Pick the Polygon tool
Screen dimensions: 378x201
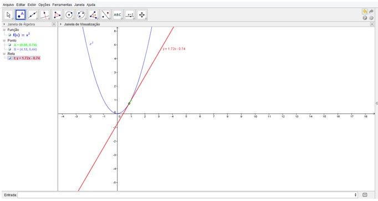57,15
